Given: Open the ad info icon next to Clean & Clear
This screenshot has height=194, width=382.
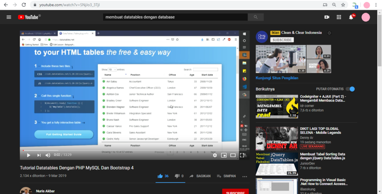Looking at the screenshot, I should pyautogui.click(x=329, y=33).
